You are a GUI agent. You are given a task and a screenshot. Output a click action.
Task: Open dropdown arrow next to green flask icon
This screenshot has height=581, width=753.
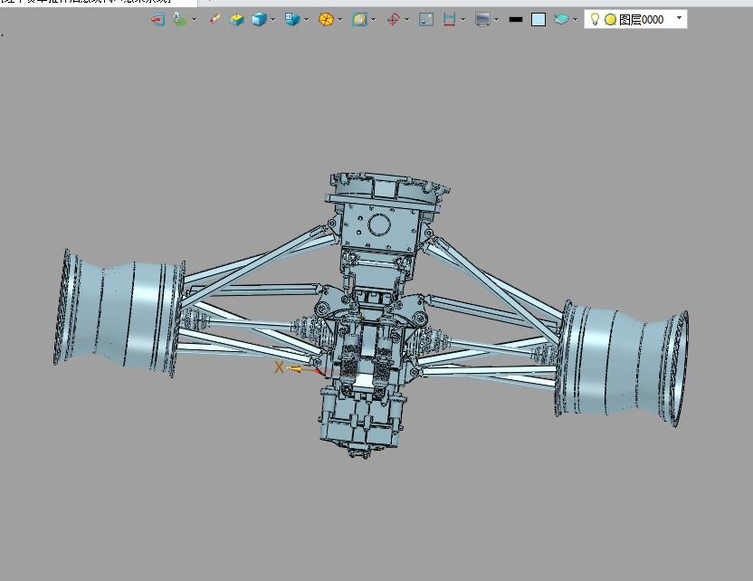pyautogui.click(x=194, y=20)
